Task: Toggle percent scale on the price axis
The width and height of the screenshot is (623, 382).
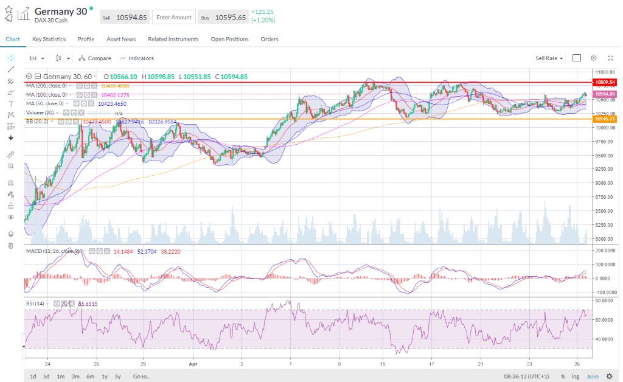Action: (563, 377)
